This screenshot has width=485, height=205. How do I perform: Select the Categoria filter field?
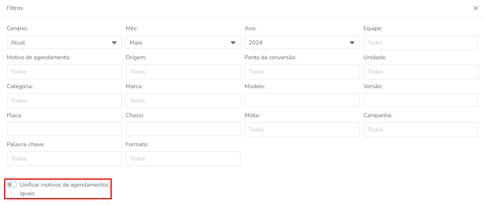[64, 100]
